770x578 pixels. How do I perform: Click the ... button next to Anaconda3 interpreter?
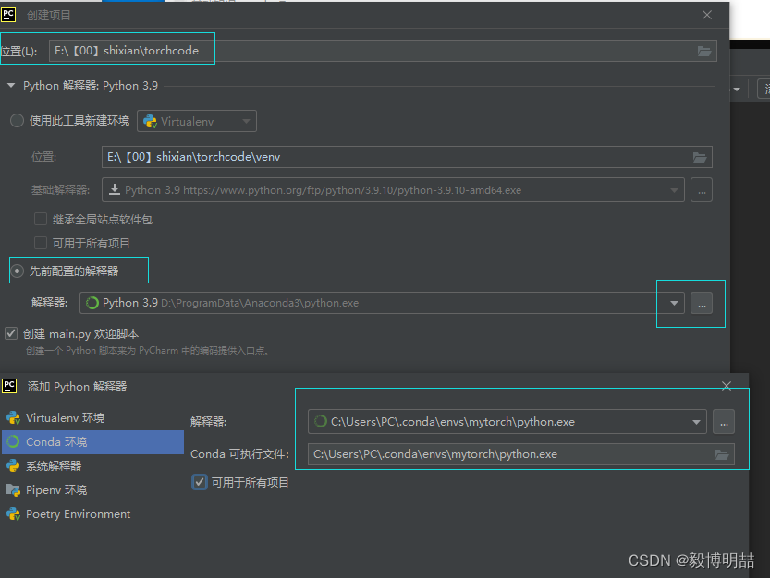click(x=702, y=303)
